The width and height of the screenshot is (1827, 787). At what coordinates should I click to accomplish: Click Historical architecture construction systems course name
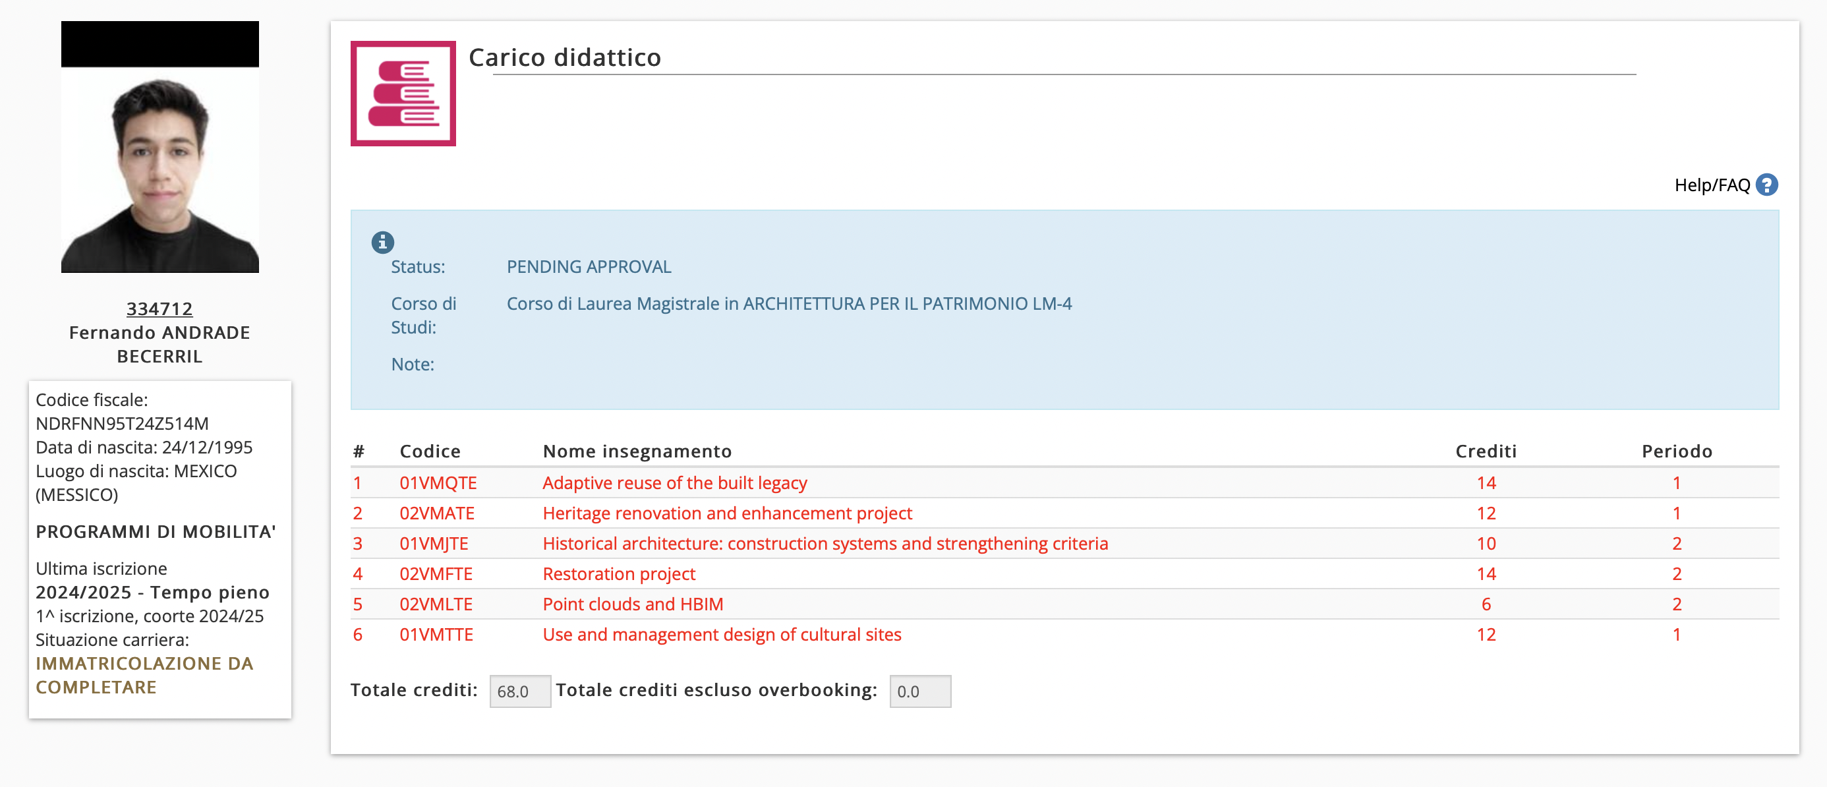coord(825,544)
